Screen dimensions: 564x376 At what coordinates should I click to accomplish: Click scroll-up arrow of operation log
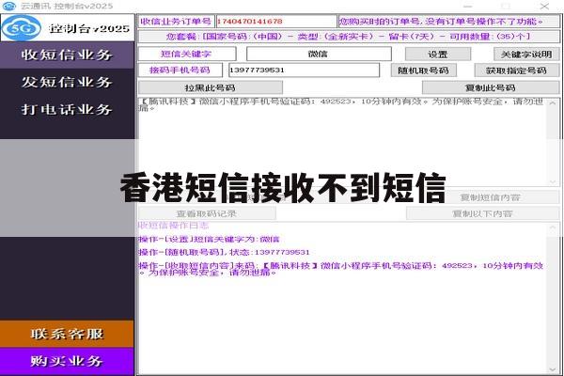553,228
